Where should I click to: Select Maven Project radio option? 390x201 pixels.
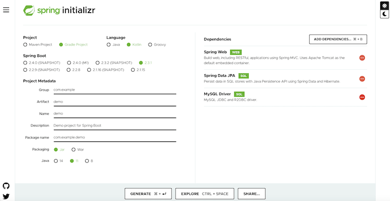click(38, 45)
